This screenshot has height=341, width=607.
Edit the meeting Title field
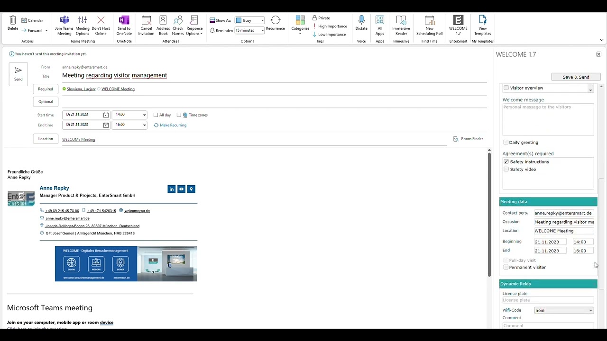274,75
